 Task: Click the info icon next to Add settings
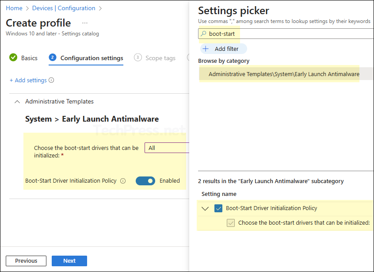51,80
